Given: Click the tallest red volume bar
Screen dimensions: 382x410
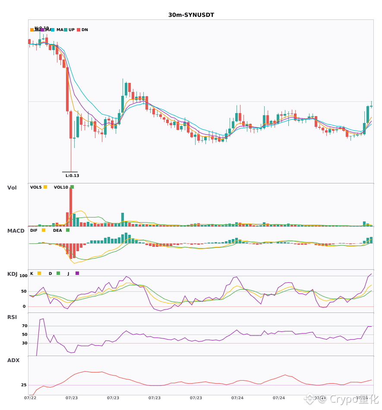Looking at the screenshot, I should point(71,207).
